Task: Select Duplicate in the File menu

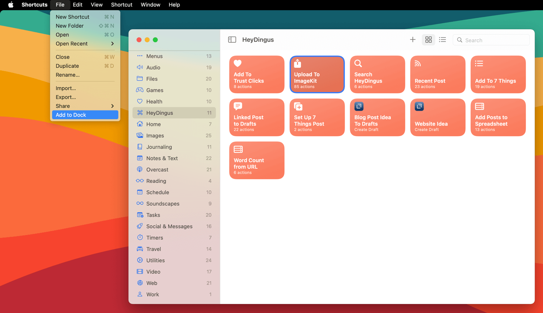Action: tap(67, 66)
